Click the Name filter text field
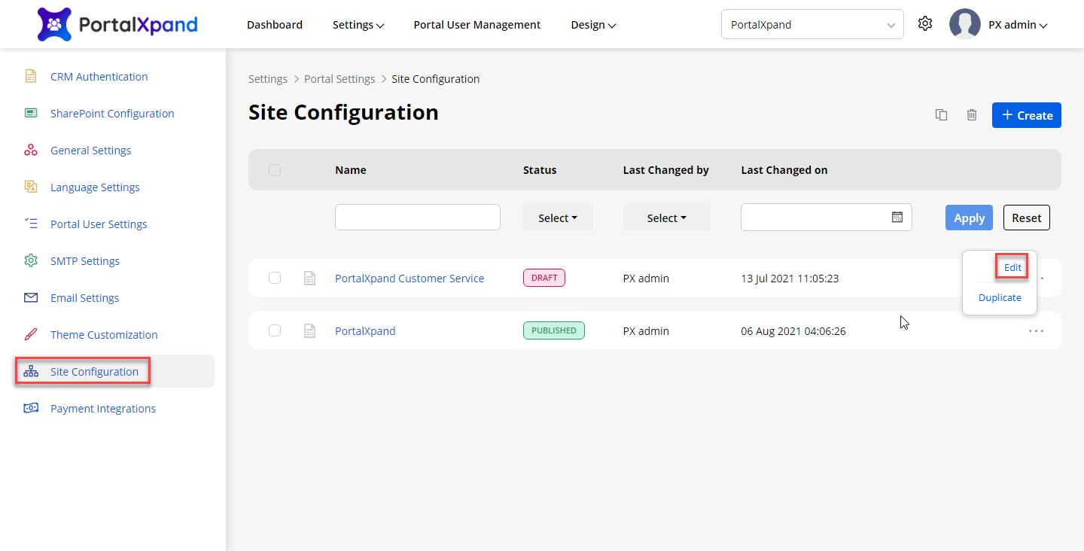Image resolution: width=1084 pixels, height=551 pixels. point(417,218)
